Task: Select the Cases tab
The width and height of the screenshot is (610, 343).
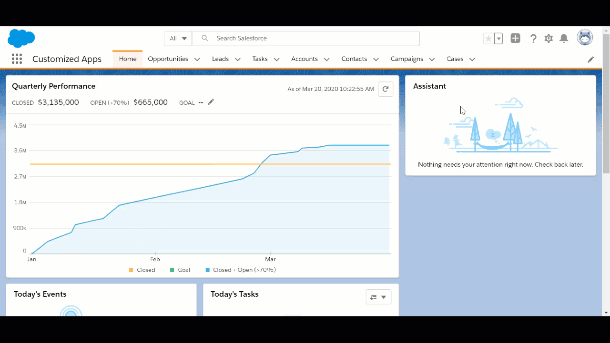Action: [454, 59]
